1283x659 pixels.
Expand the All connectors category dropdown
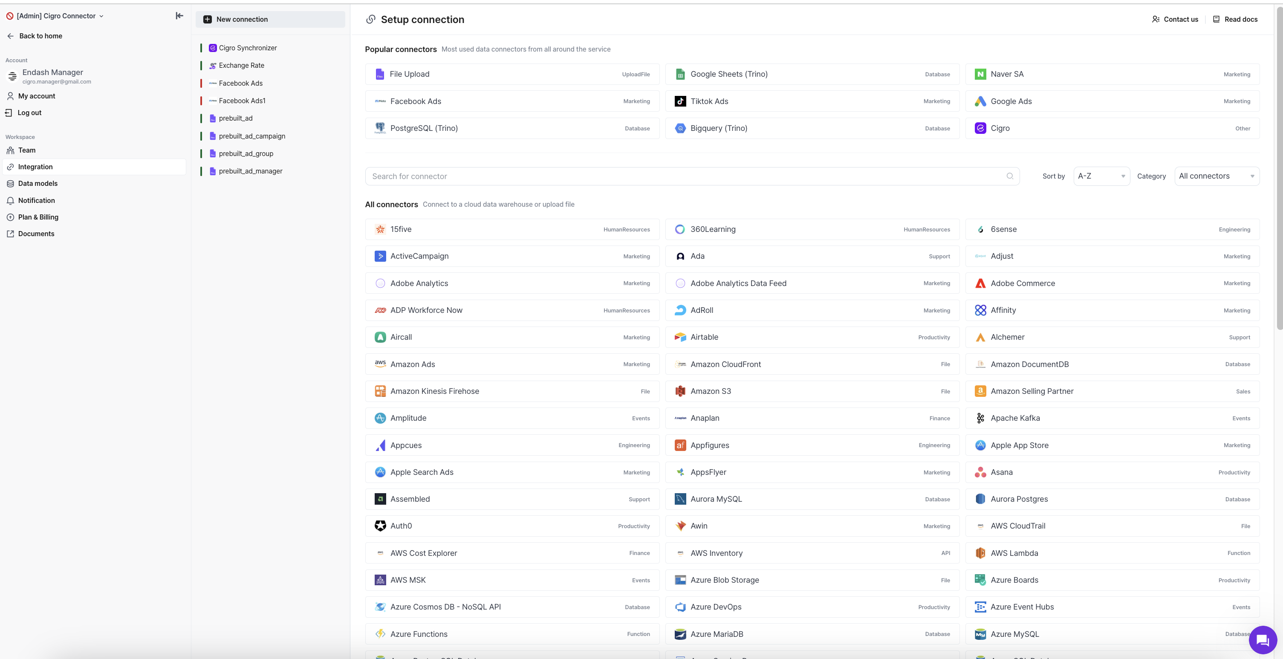pyautogui.click(x=1216, y=176)
